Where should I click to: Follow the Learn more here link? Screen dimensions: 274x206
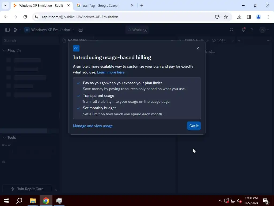tap(111, 72)
